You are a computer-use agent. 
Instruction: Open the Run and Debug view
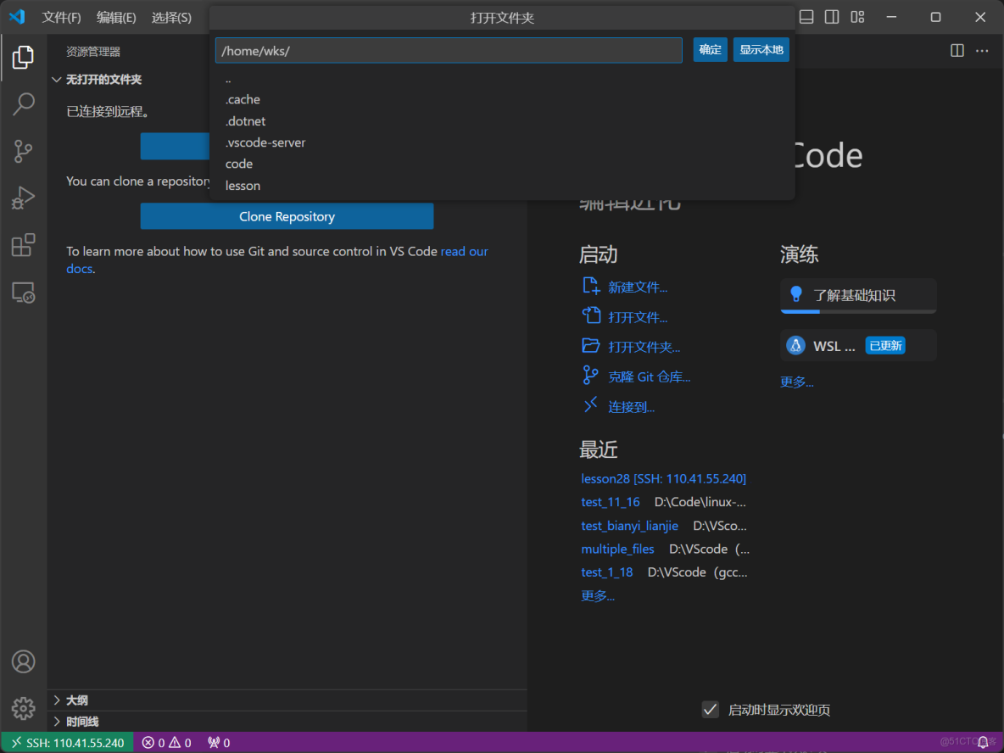click(x=23, y=197)
